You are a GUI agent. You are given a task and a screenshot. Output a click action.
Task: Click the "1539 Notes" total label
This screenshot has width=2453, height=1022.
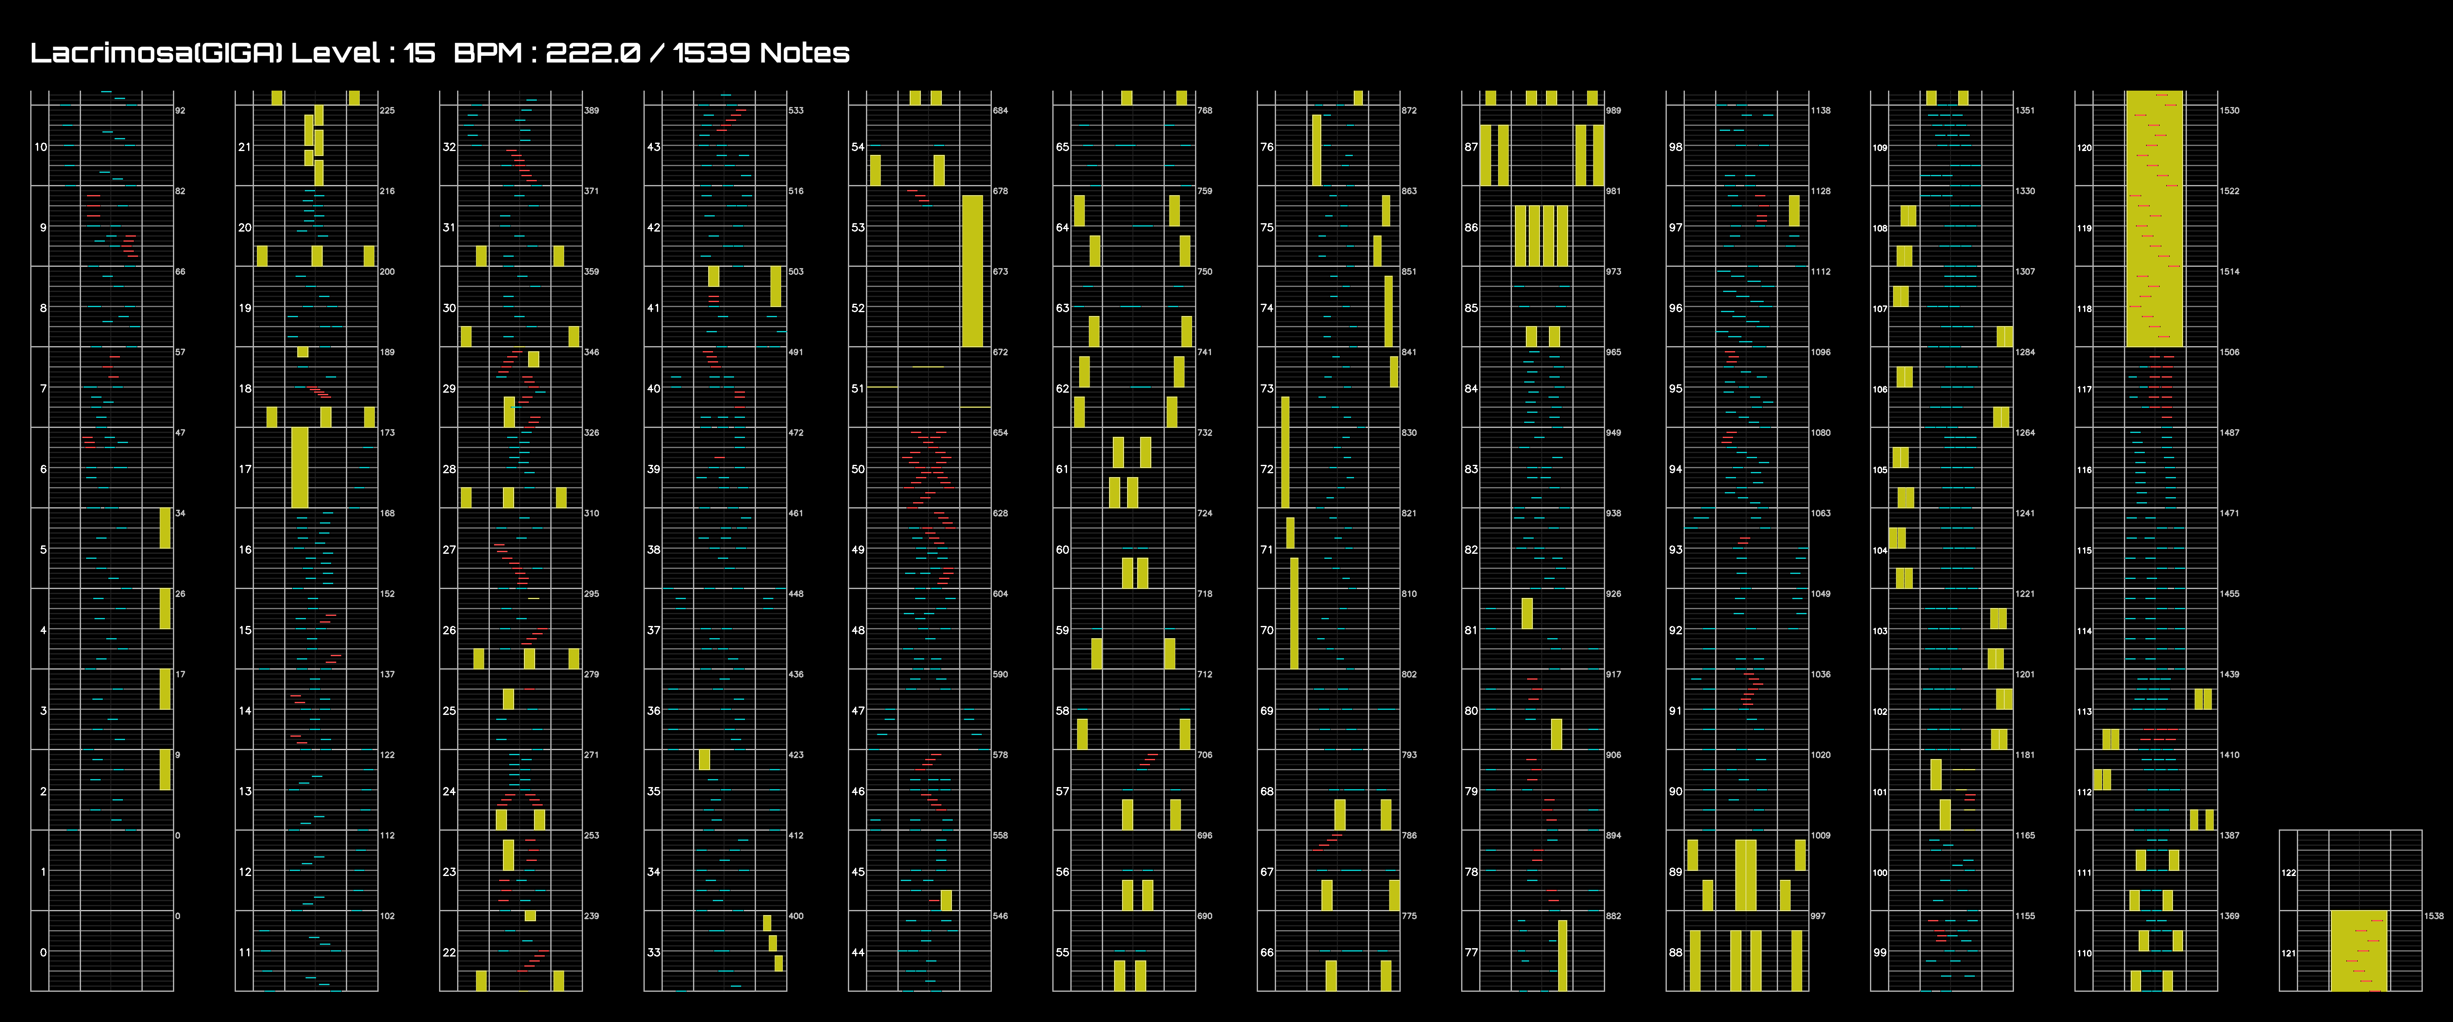761,53
